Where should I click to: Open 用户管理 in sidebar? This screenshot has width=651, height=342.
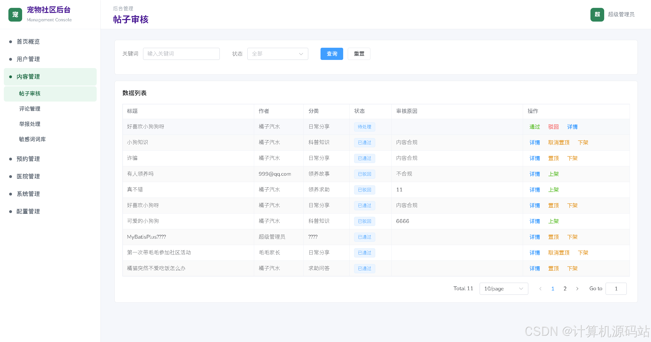(50, 59)
